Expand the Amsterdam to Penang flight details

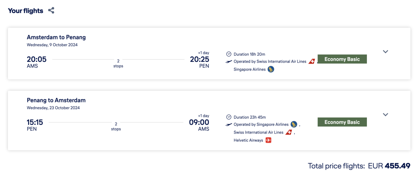pos(386,52)
